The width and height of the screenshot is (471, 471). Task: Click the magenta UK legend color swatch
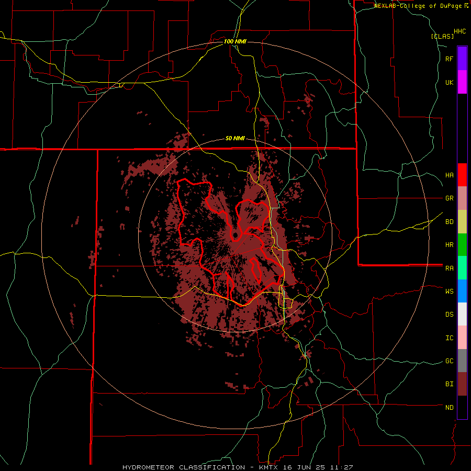pyautogui.click(x=462, y=82)
